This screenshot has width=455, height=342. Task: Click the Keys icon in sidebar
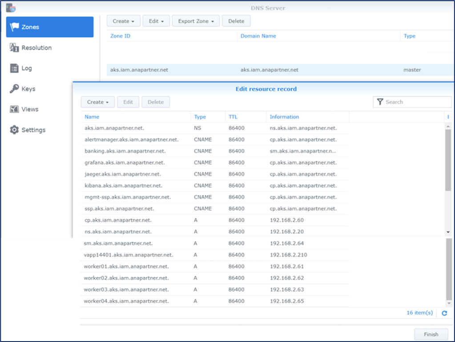pyautogui.click(x=14, y=89)
